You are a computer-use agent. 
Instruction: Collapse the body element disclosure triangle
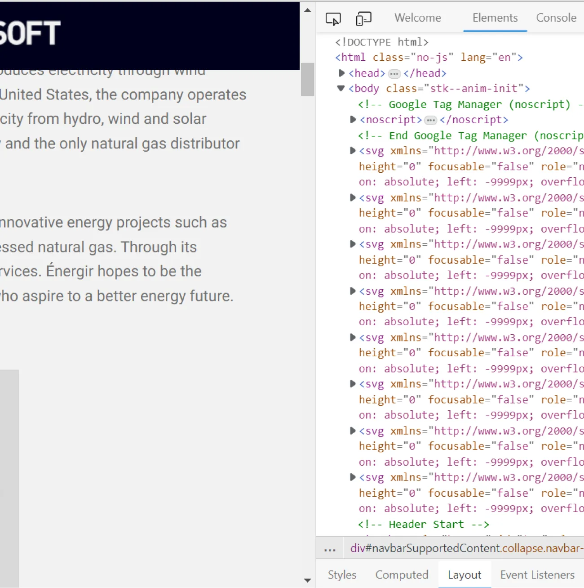340,88
